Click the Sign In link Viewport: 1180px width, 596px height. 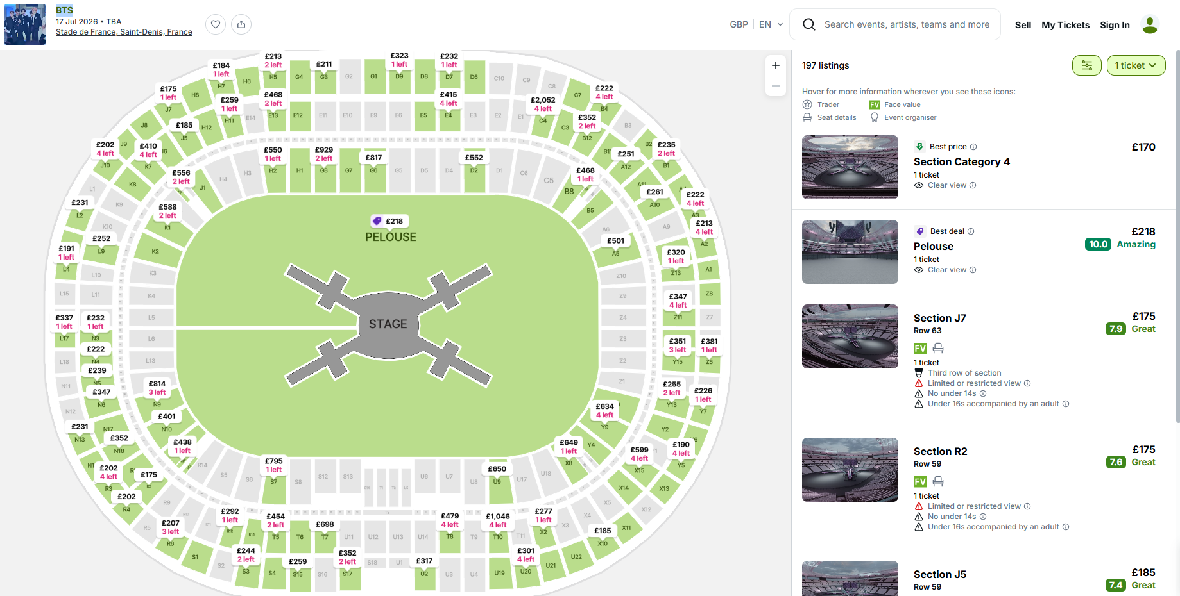tap(1115, 25)
